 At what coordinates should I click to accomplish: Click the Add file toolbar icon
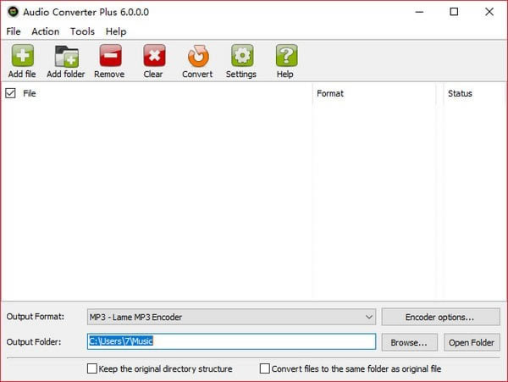tap(22, 56)
